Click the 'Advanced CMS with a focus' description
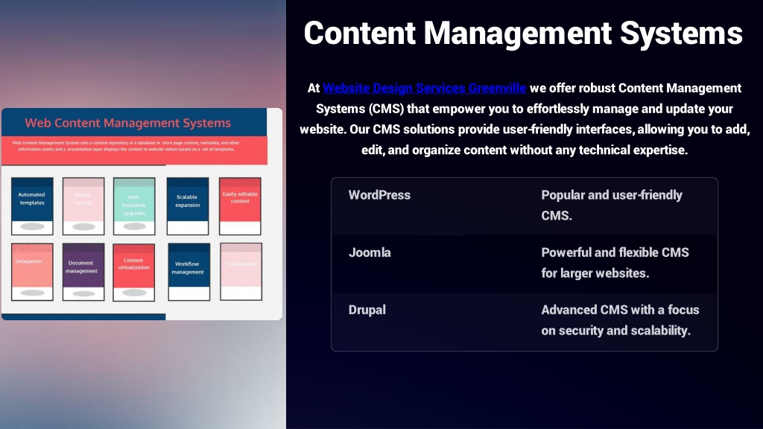This screenshot has width=763, height=429. (x=621, y=320)
